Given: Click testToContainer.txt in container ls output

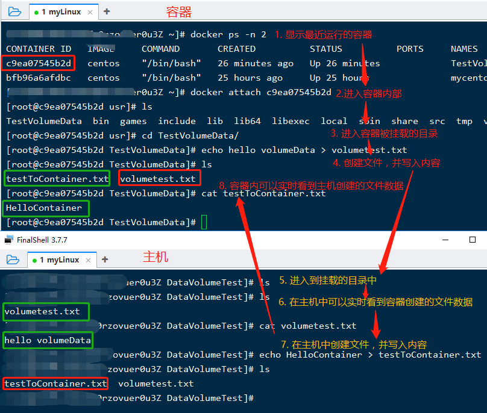Looking at the screenshot, I should [57, 179].
